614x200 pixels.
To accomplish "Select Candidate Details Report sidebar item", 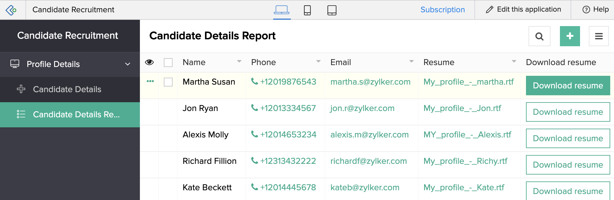I will coord(76,114).
